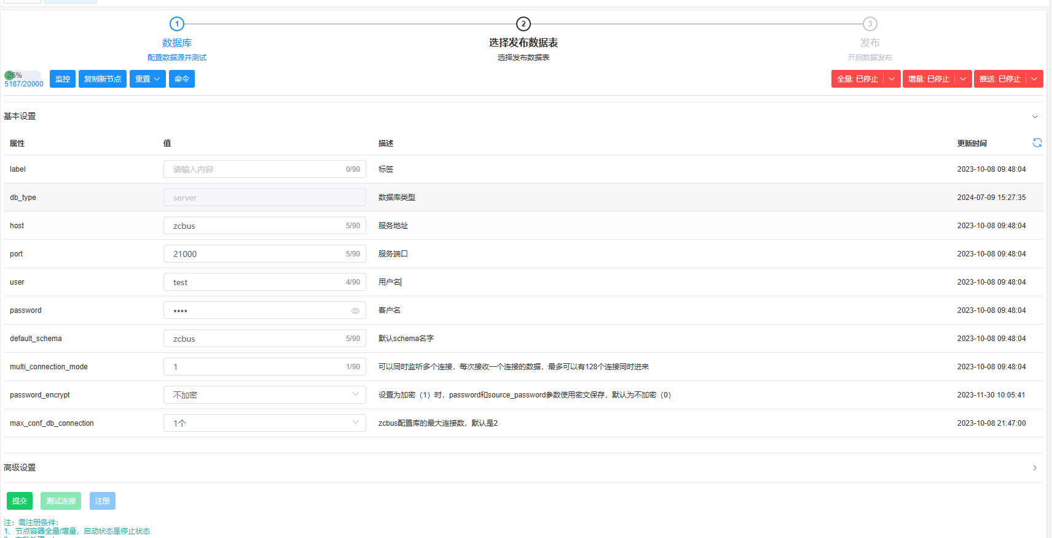Click step 2 选择发布数据表 circle icon
Viewport: 1052px width, 538px height.
[523, 24]
